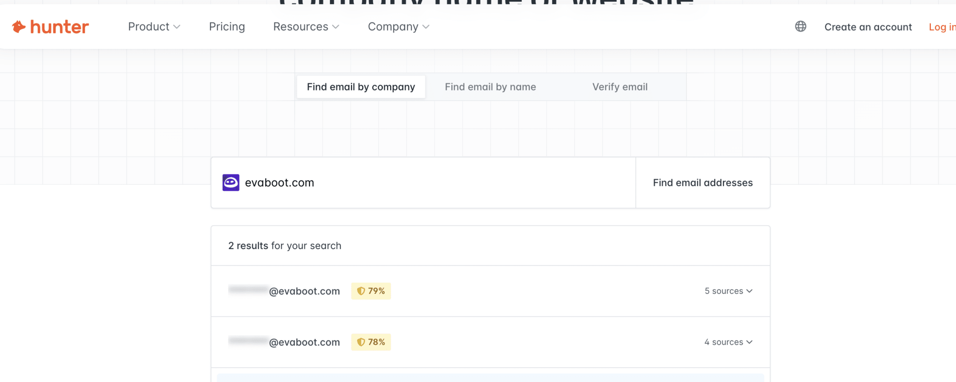The height and width of the screenshot is (382, 956).
Task: Click the Hunter fox logo
Action: pos(18,27)
